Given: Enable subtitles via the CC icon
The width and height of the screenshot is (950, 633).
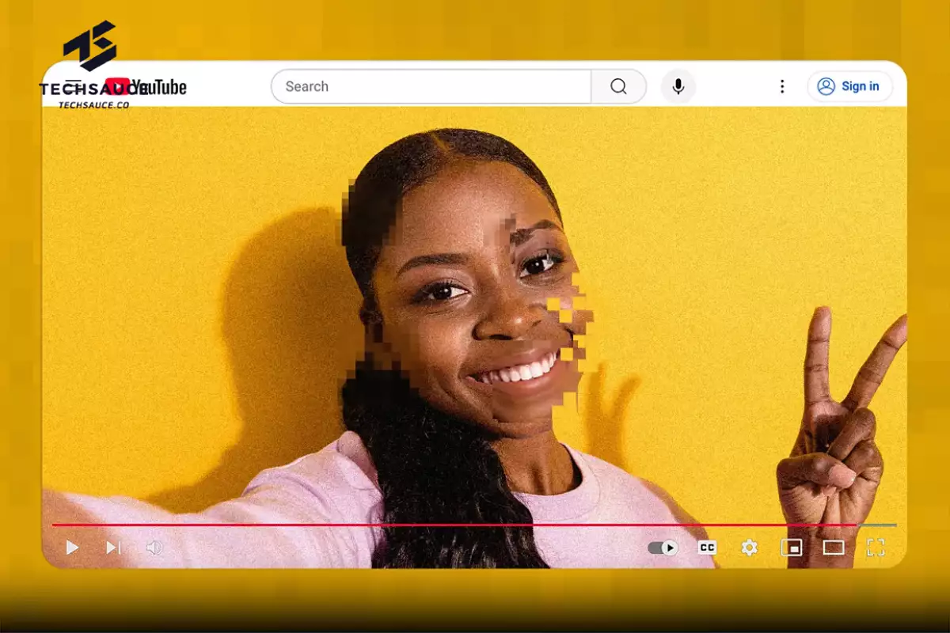Looking at the screenshot, I should (707, 547).
